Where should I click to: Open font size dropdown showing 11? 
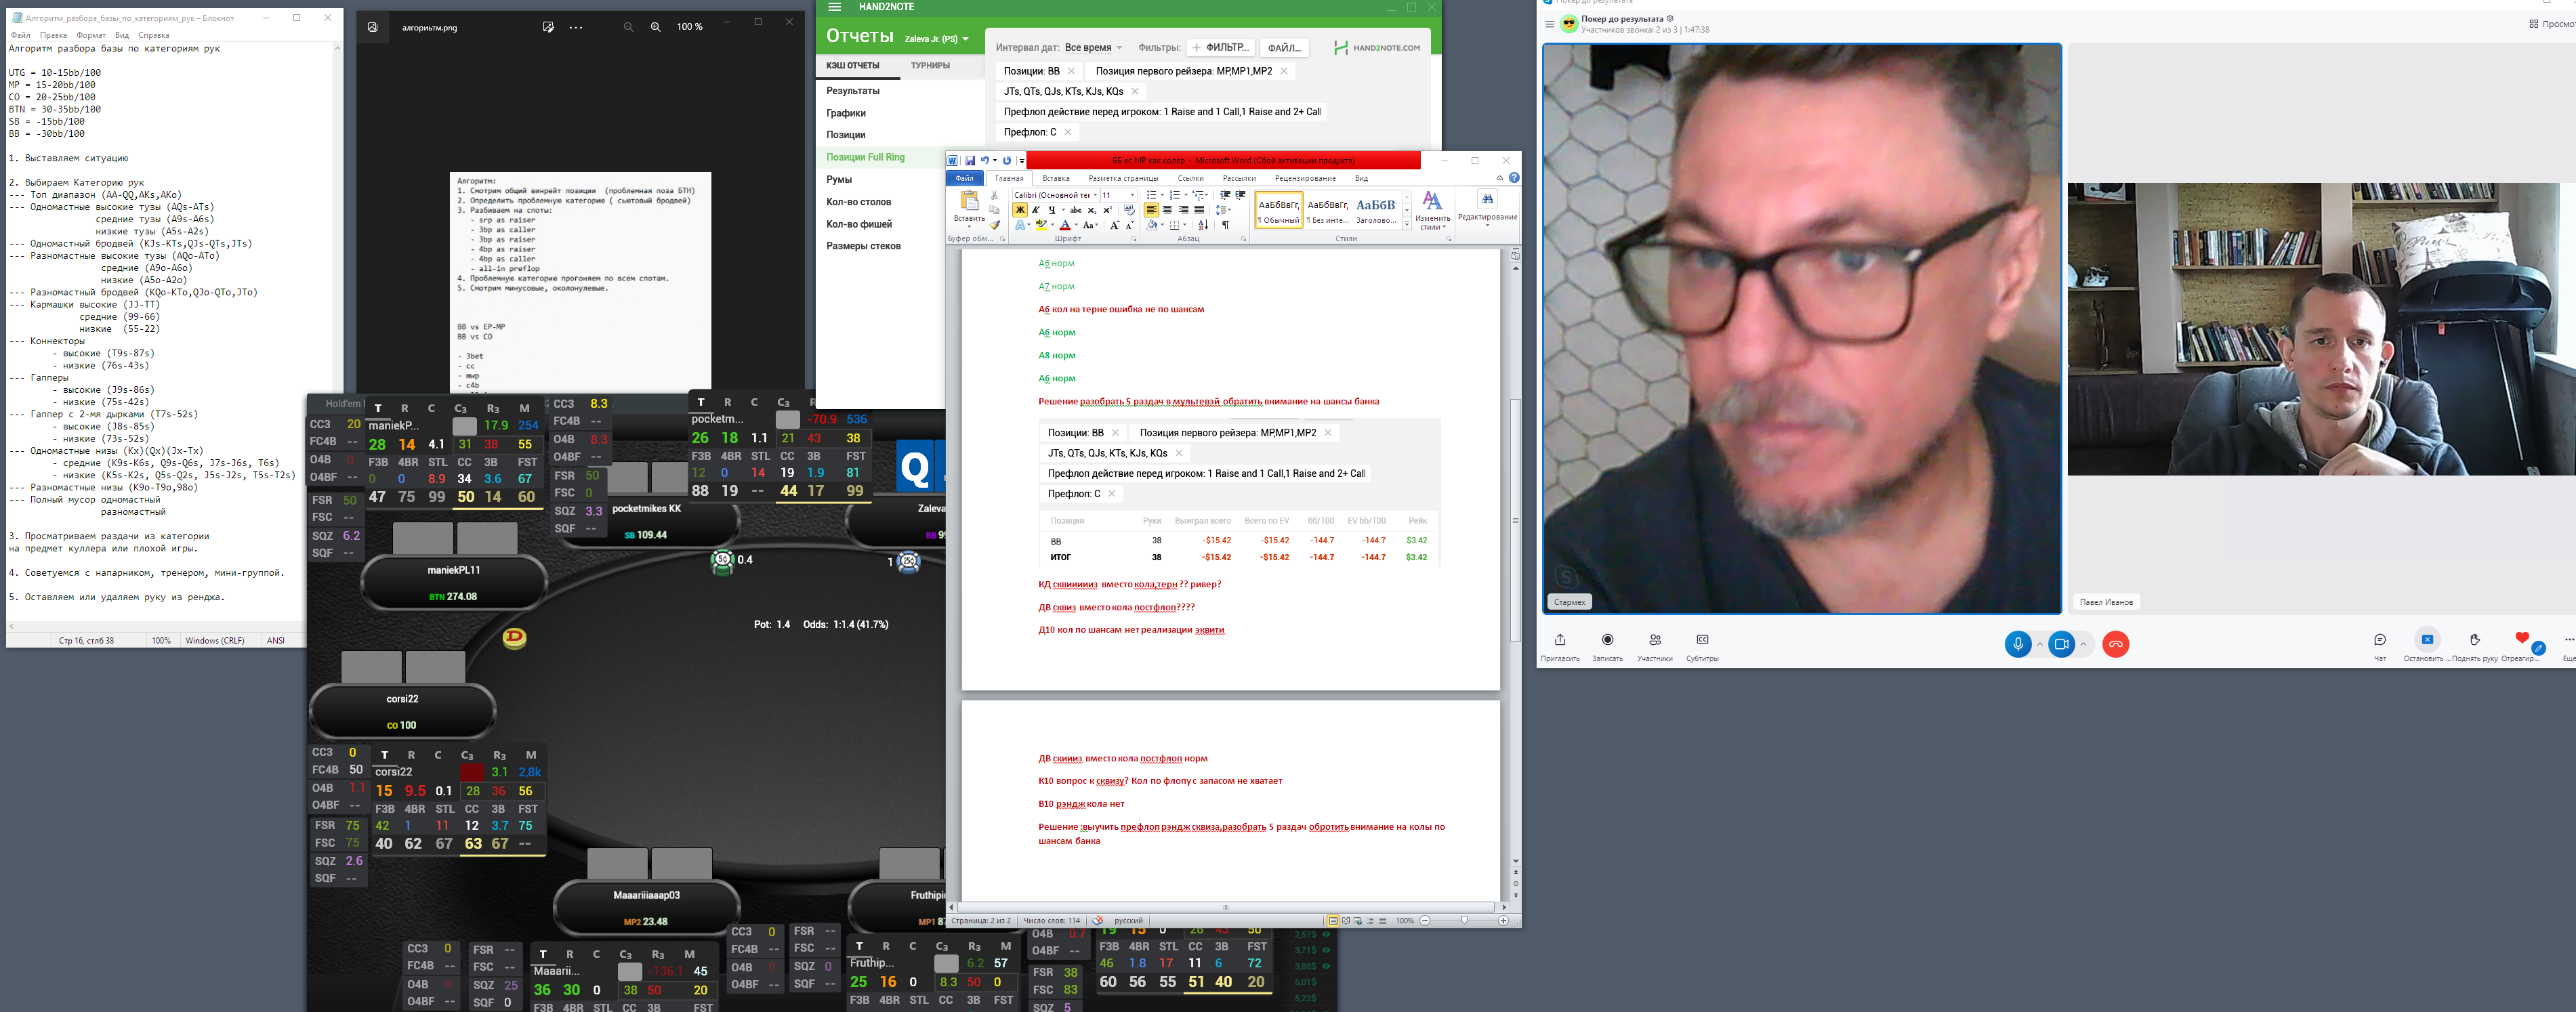[1132, 195]
